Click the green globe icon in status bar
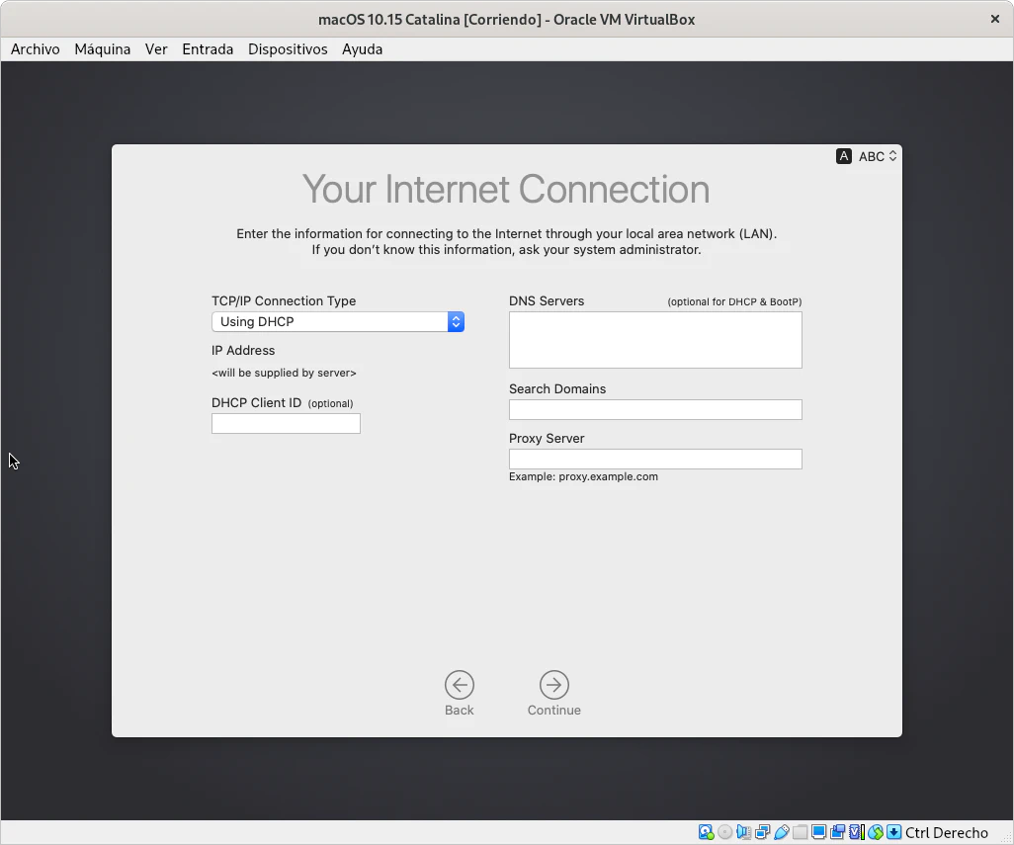 [x=875, y=832]
